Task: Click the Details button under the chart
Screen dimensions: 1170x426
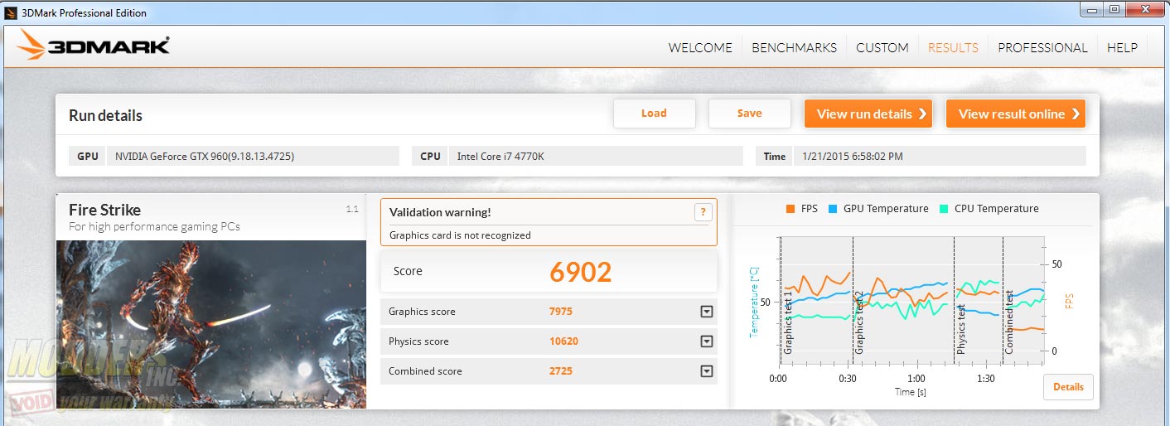Action: pos(1068,387)
